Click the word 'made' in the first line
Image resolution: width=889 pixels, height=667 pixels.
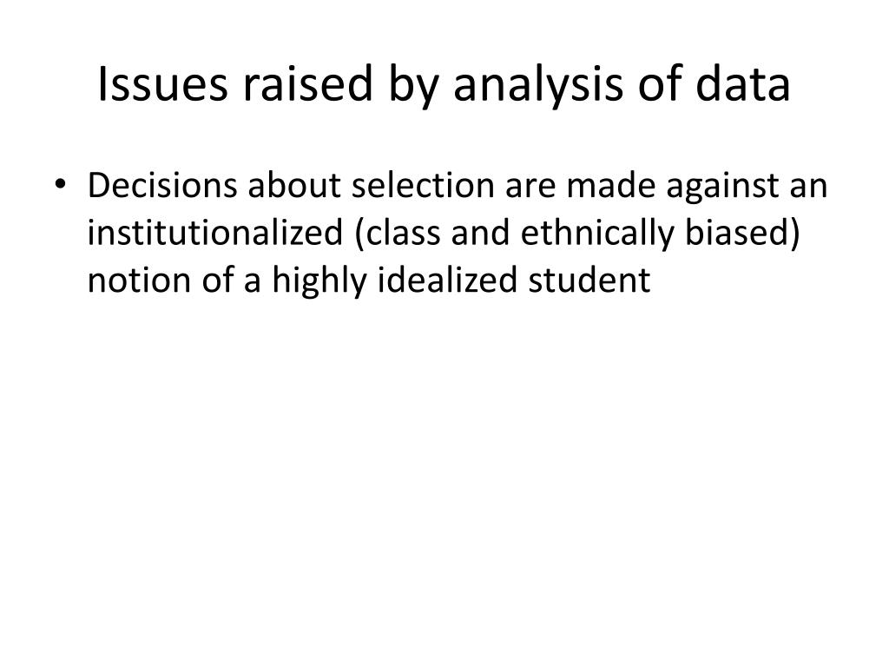[611, 186]
